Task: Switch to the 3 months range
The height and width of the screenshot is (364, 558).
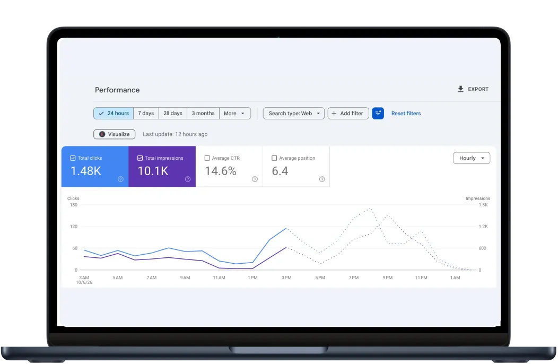Action: point(203,113)
